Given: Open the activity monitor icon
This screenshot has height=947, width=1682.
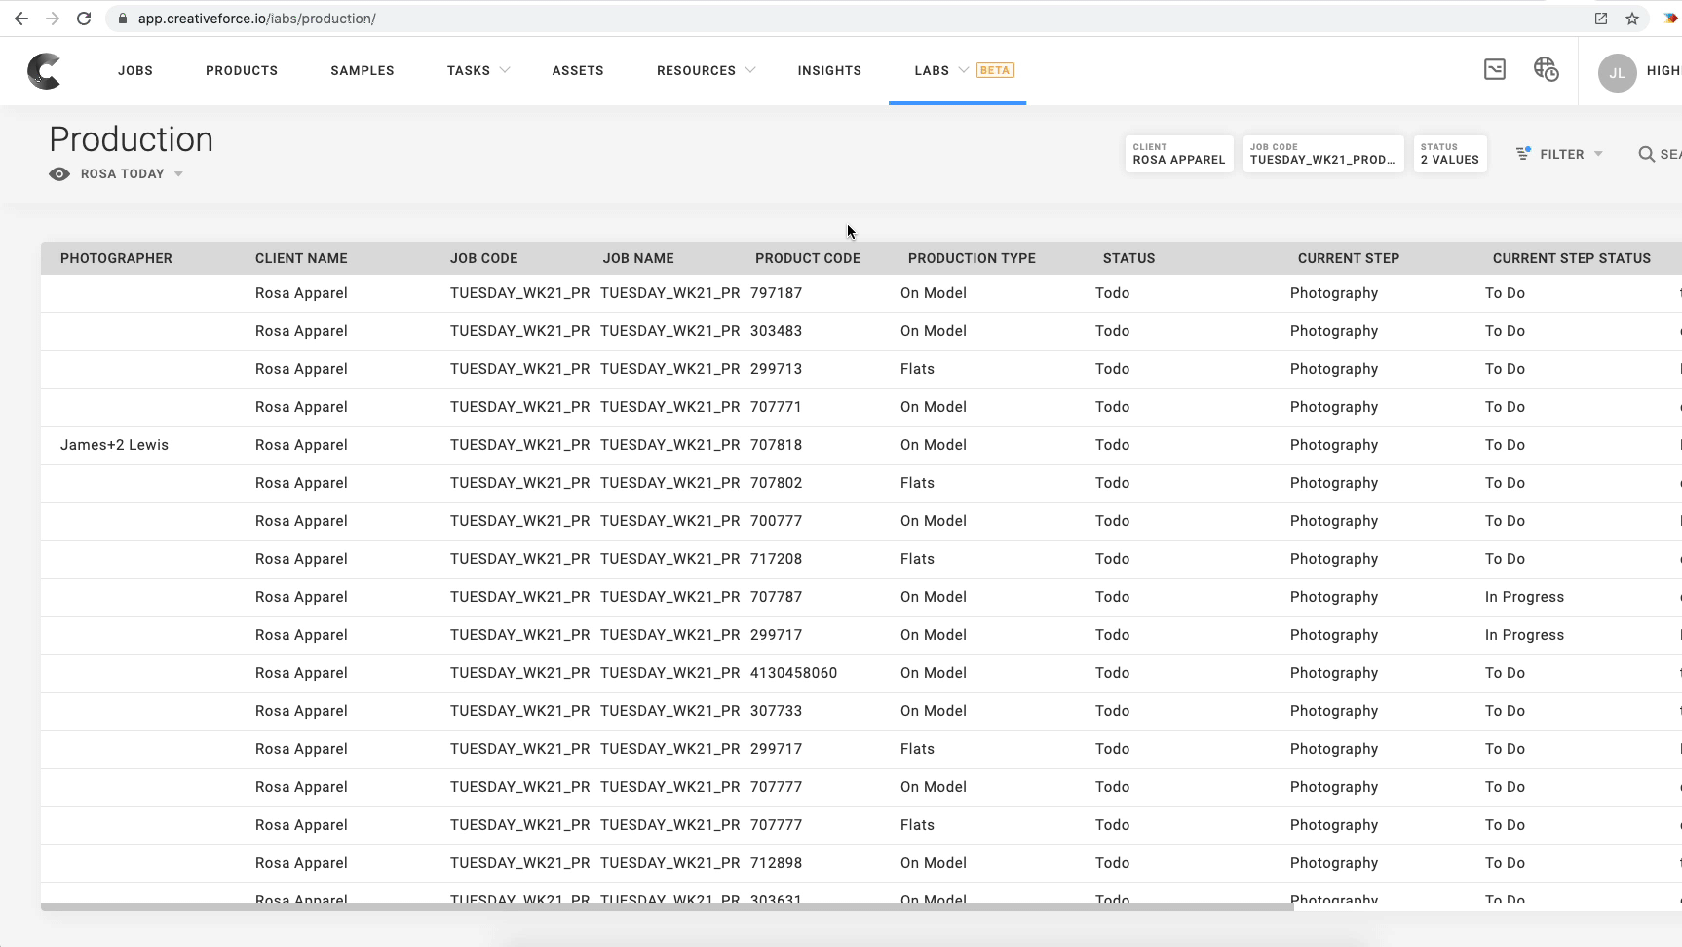Looking at the screenshot, I should tap(1495, 69).
